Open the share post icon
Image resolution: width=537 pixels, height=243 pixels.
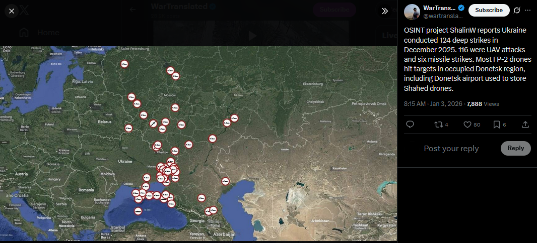click(x=525, y=125)
